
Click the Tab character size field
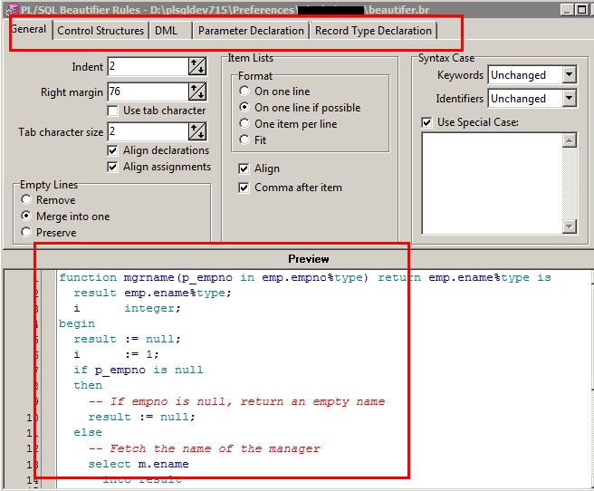coord(148,132)
